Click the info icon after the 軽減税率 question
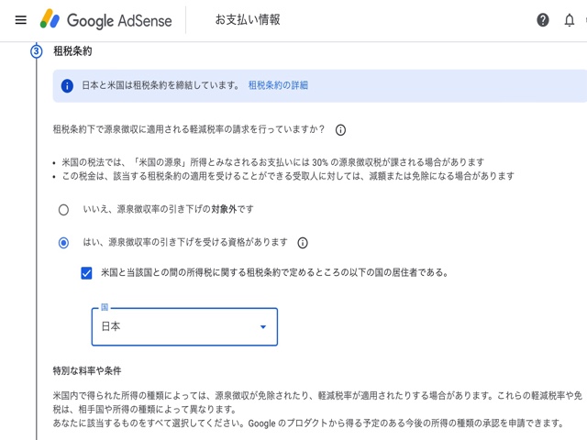 pos(340,130)
